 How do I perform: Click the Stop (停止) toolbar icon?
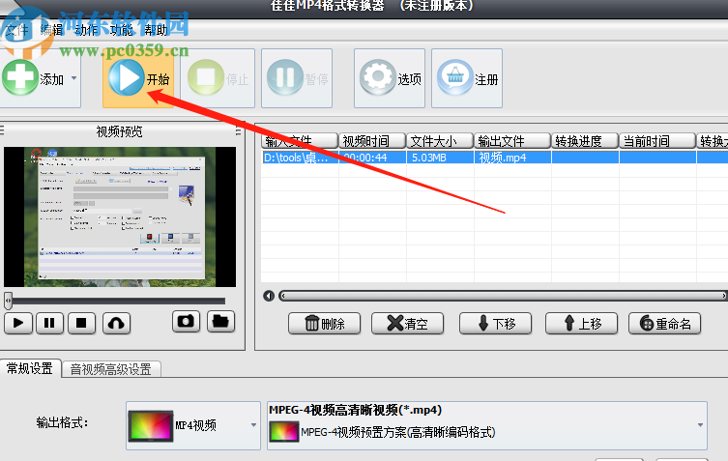(206, 77)
